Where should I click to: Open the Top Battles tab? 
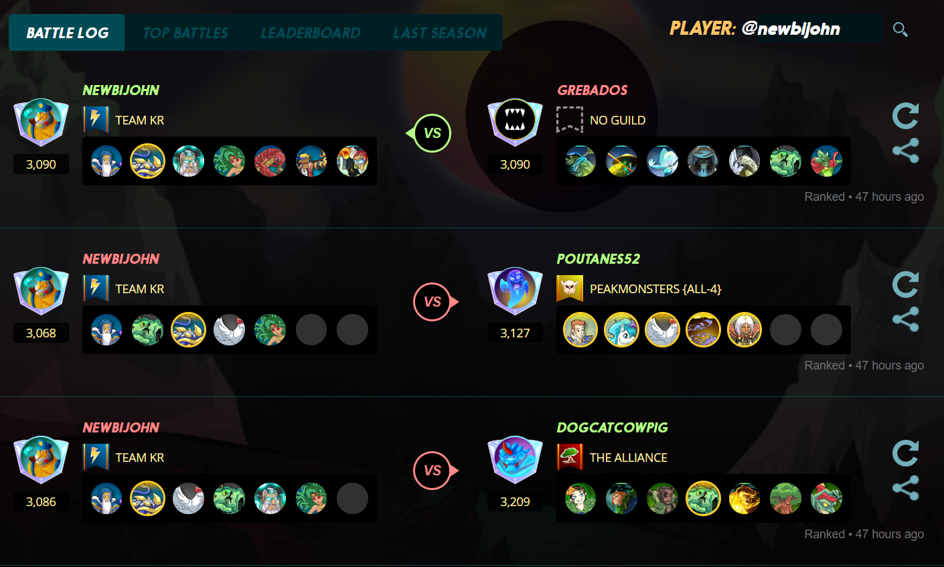point(185,33)
